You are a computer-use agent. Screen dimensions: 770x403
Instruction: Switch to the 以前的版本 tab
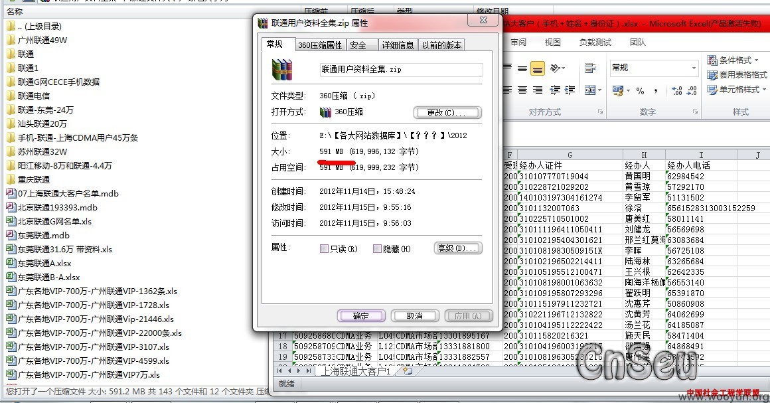pyautogui.click(x=441, y=45)
